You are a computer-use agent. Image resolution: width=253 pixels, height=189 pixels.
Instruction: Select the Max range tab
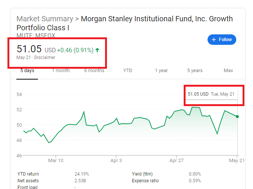click(x=228, y=71)
